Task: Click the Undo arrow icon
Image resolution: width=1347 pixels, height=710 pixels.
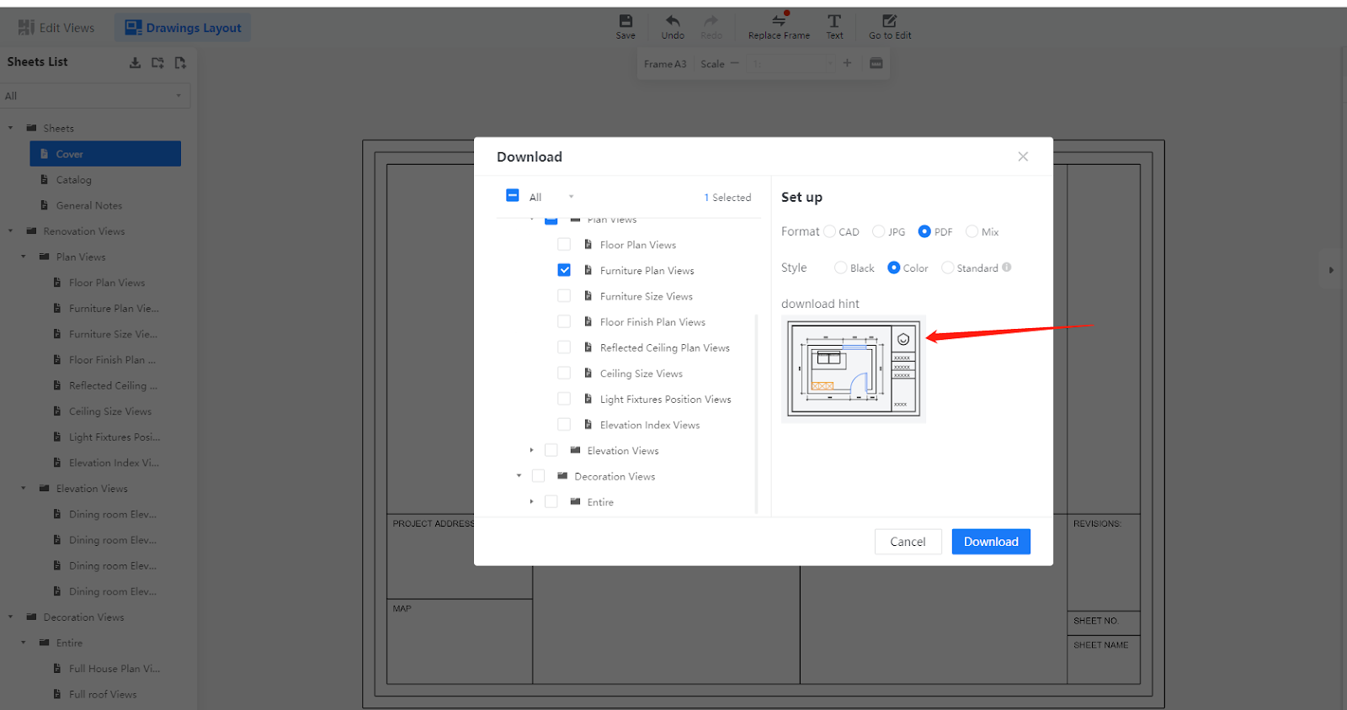Action: pyautogui.click(x=673, y=21)
